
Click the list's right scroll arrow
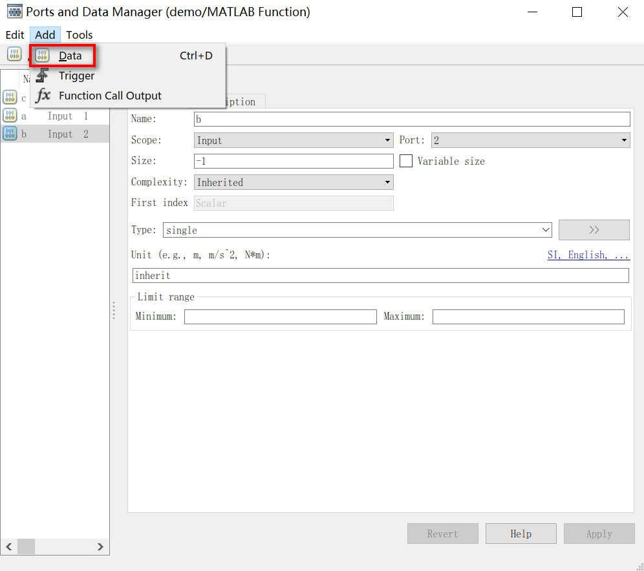click(x=100, y=546)
